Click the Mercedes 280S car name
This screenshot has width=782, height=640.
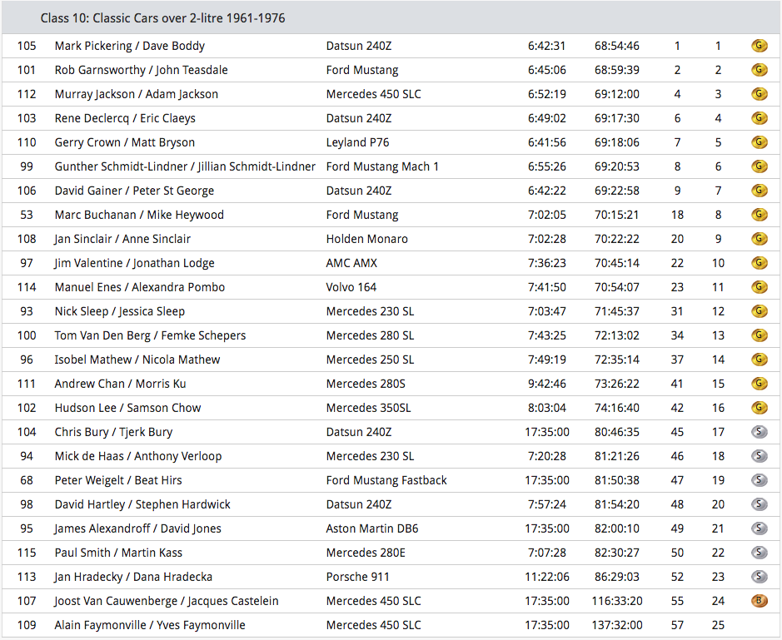pyautogui.click(x=366, y=384)
